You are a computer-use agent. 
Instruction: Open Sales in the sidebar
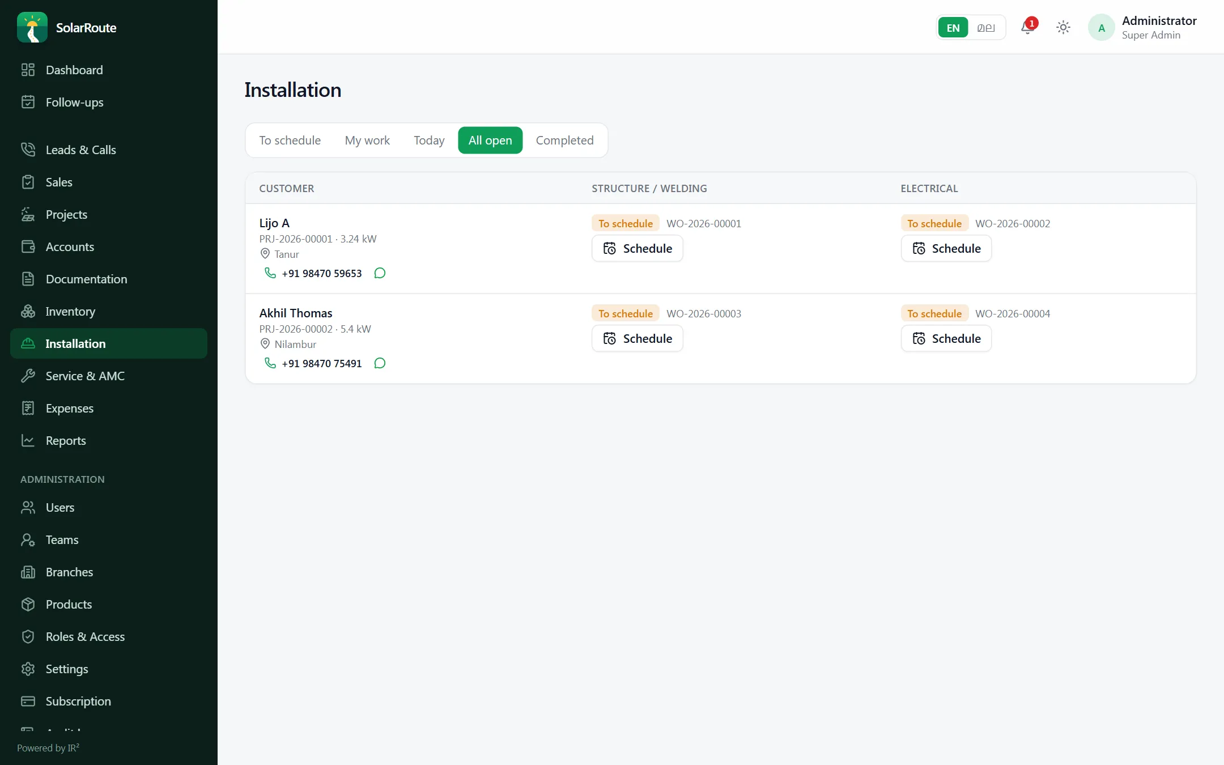click(109, 182)
